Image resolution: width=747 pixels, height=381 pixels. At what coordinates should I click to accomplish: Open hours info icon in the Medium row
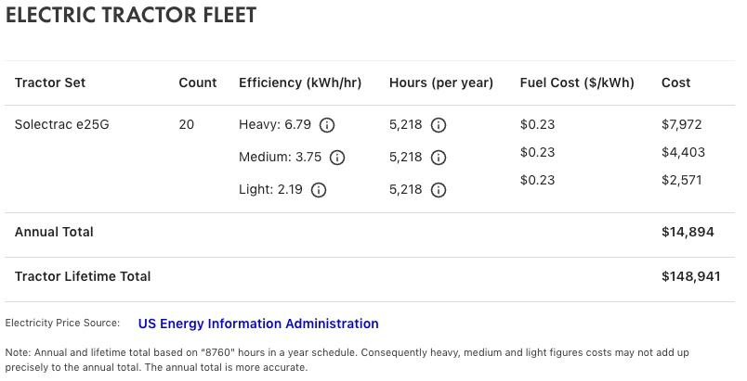[439, 158]
